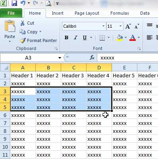Click the fill handle of the selection

click(x=112, y=111)
